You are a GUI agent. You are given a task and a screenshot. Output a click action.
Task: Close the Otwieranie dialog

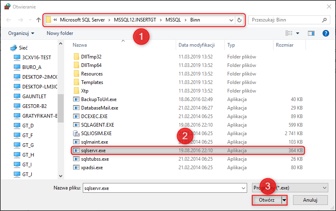pyautogui.click(x=329, y=6)
